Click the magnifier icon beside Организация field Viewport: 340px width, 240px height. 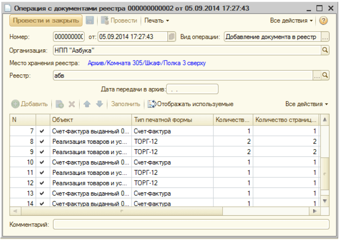click(x=325, y=50)
